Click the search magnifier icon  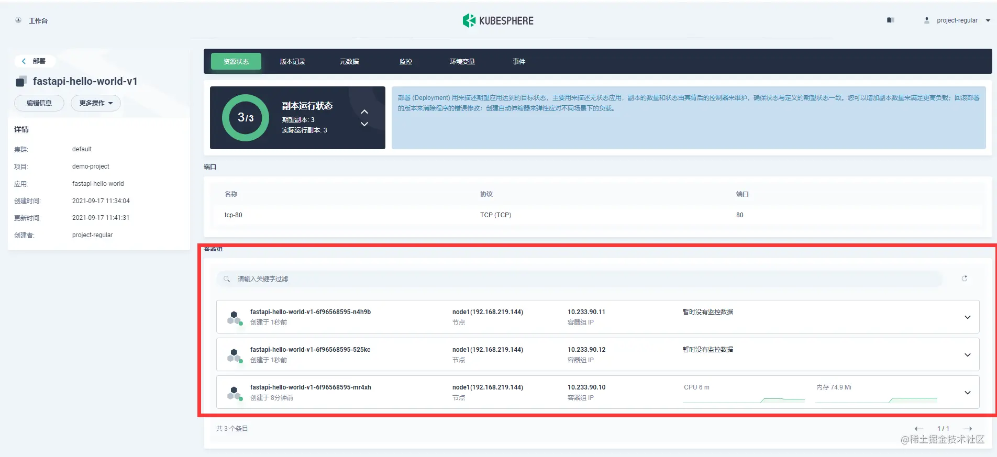(227, 279)
